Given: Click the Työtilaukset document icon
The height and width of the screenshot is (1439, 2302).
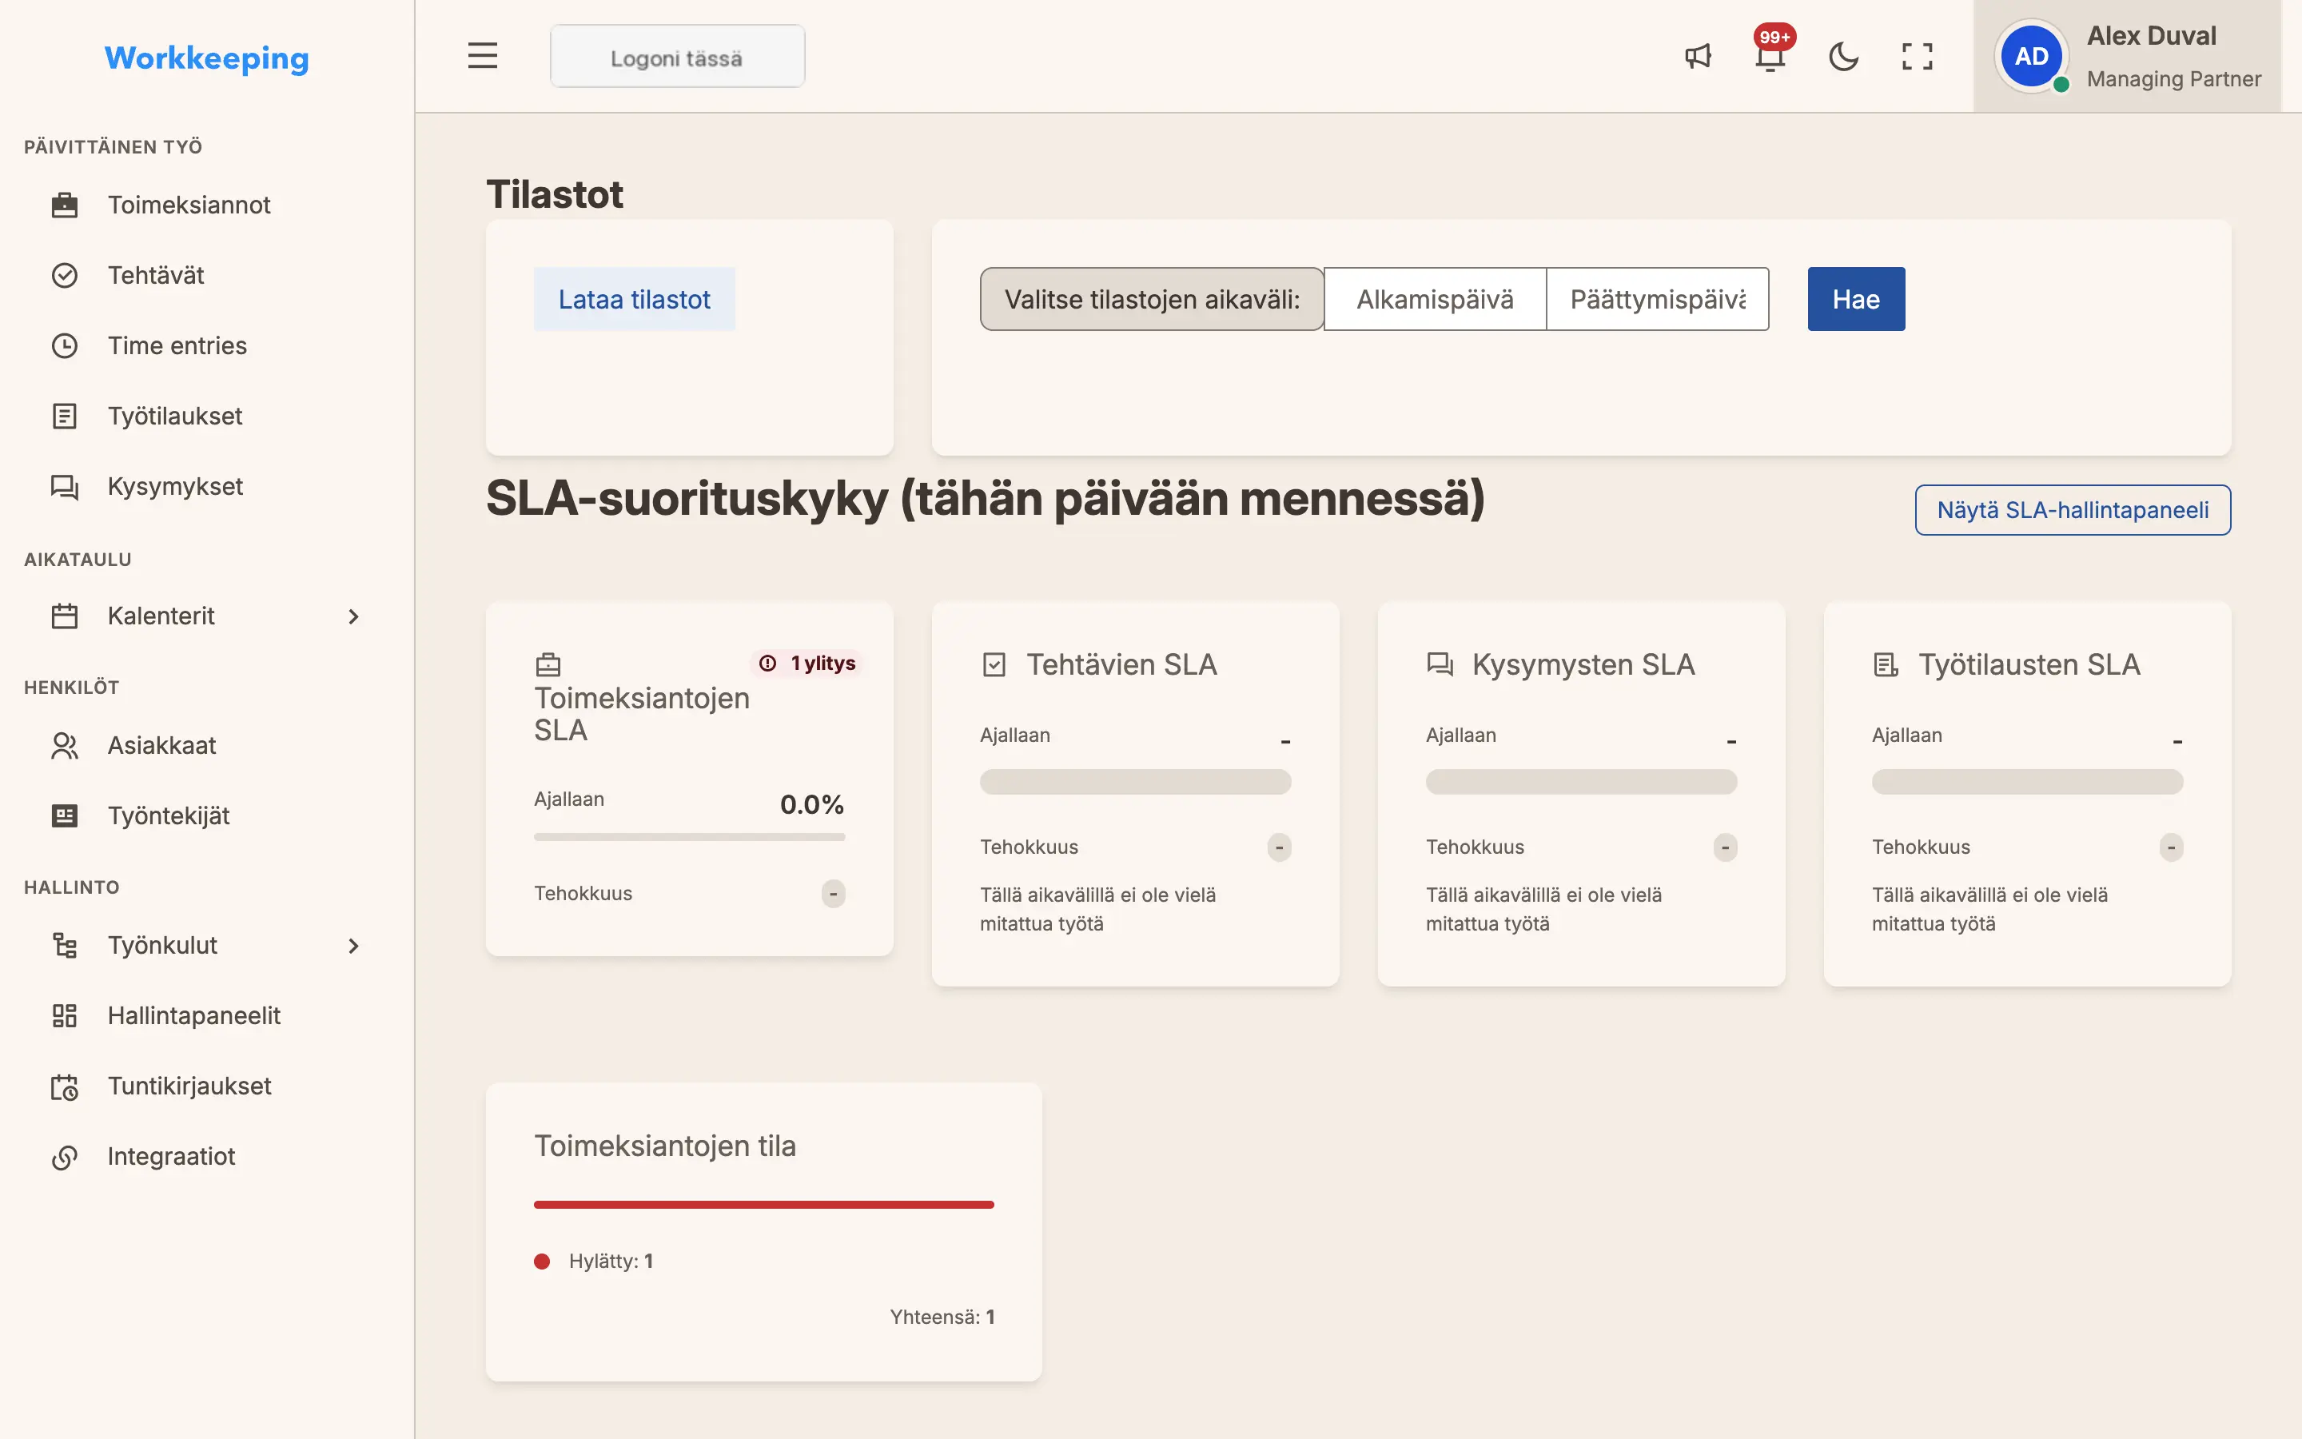Looking at the screenshot, I should 65,416.
